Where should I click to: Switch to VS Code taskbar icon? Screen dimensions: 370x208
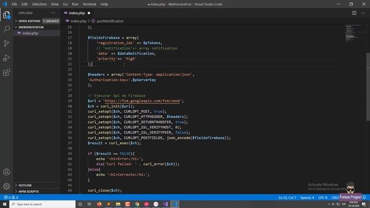pyautogui.click(x=175, y=204)
